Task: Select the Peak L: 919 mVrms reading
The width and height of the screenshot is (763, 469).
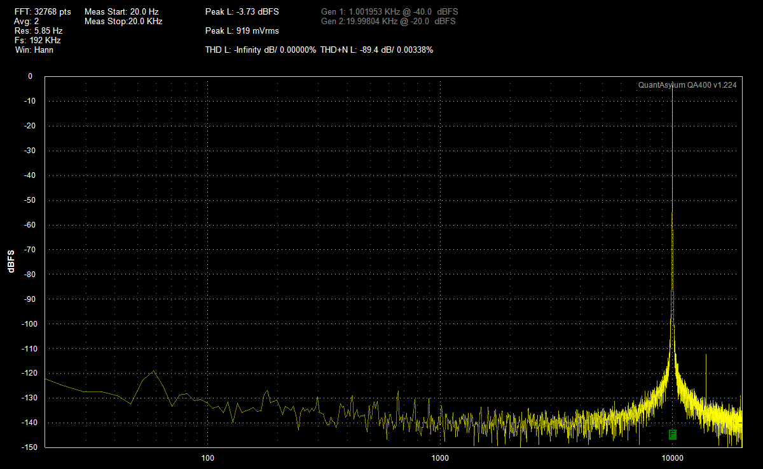Action: click(242, 31)
